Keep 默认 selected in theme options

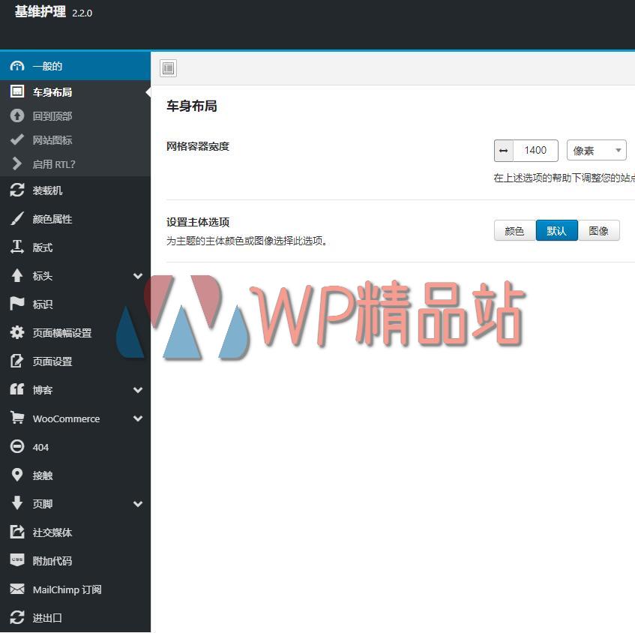point(556,230)
